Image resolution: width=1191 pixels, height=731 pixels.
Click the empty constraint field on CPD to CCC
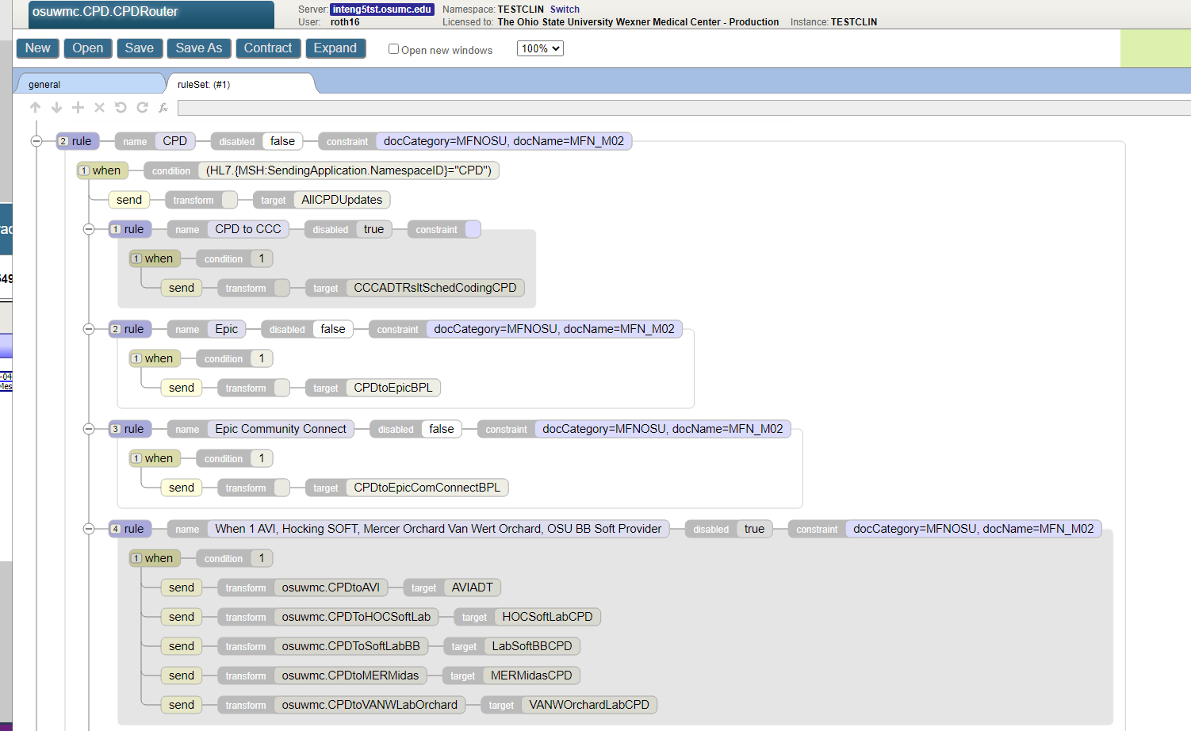pyautogui.click(x=473, y=229)
